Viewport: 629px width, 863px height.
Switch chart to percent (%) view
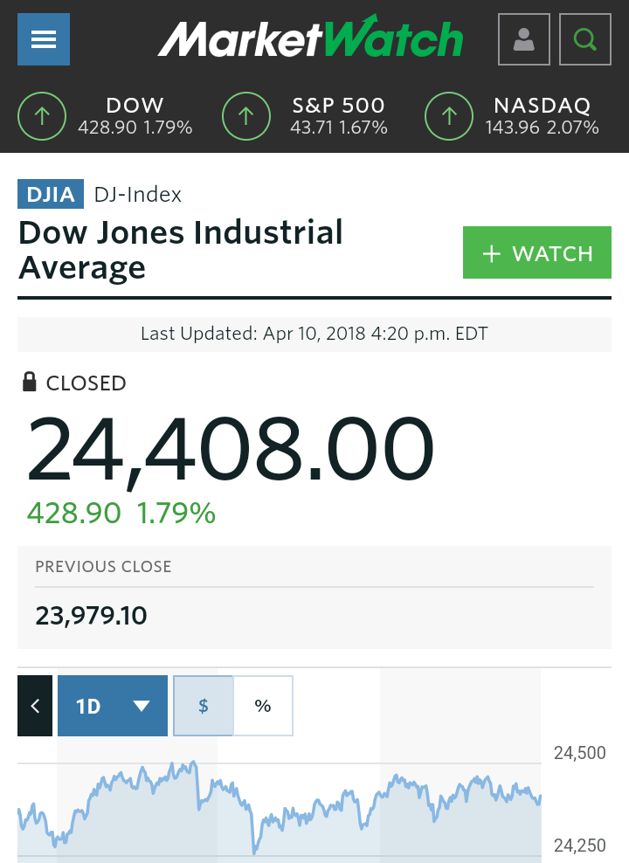263,706
